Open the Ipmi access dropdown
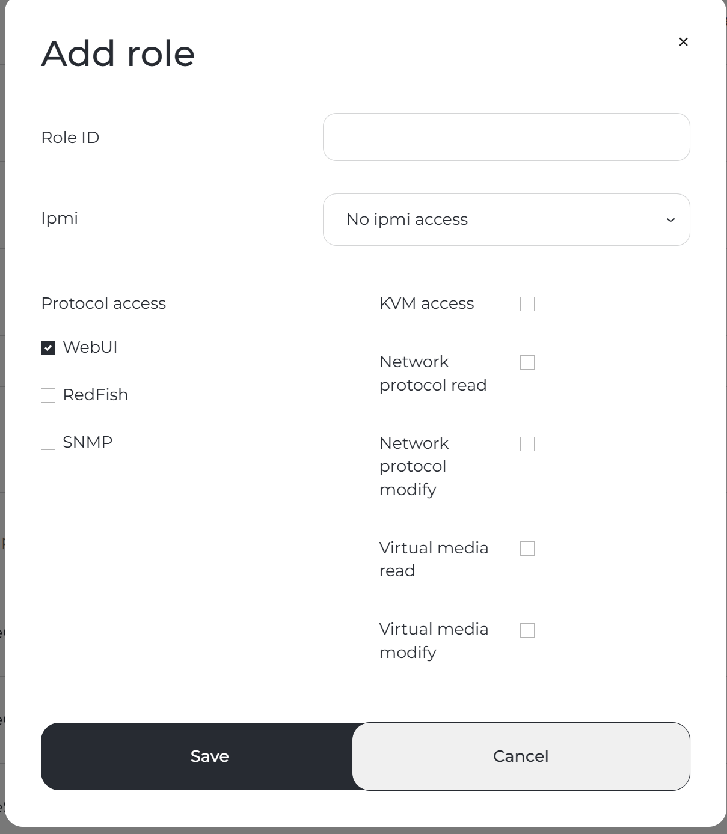This screenshot has height=834, width=727. click(x=506, y=219)
